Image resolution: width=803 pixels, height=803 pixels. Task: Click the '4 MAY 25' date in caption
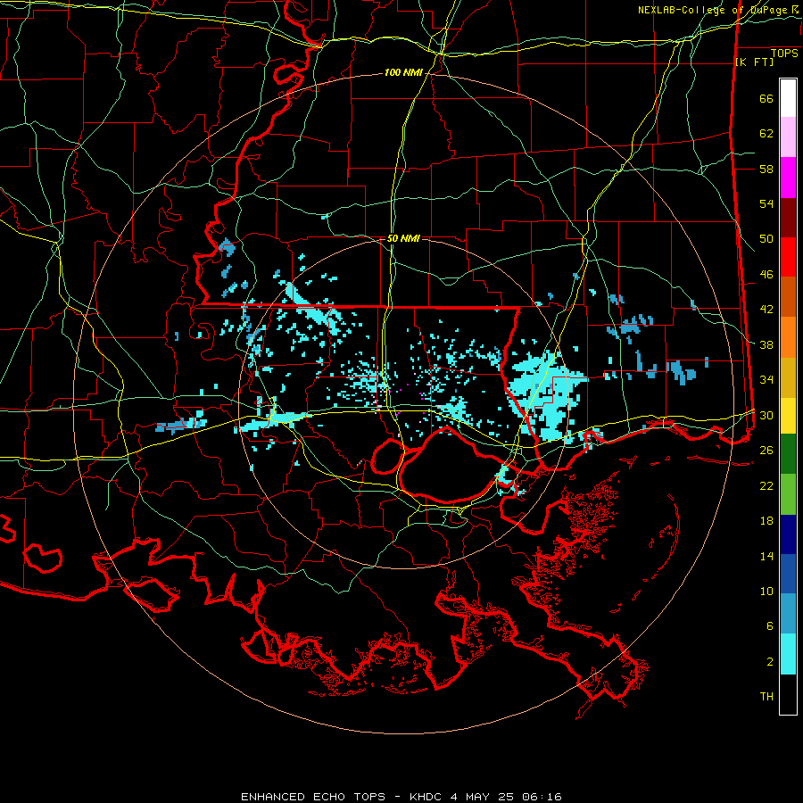[483, 797]
